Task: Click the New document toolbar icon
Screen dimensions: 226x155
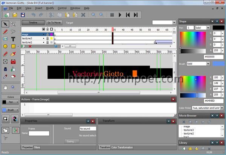Action: point(7,15)
